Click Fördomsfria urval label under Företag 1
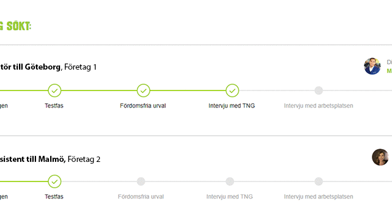 (143, 106)
